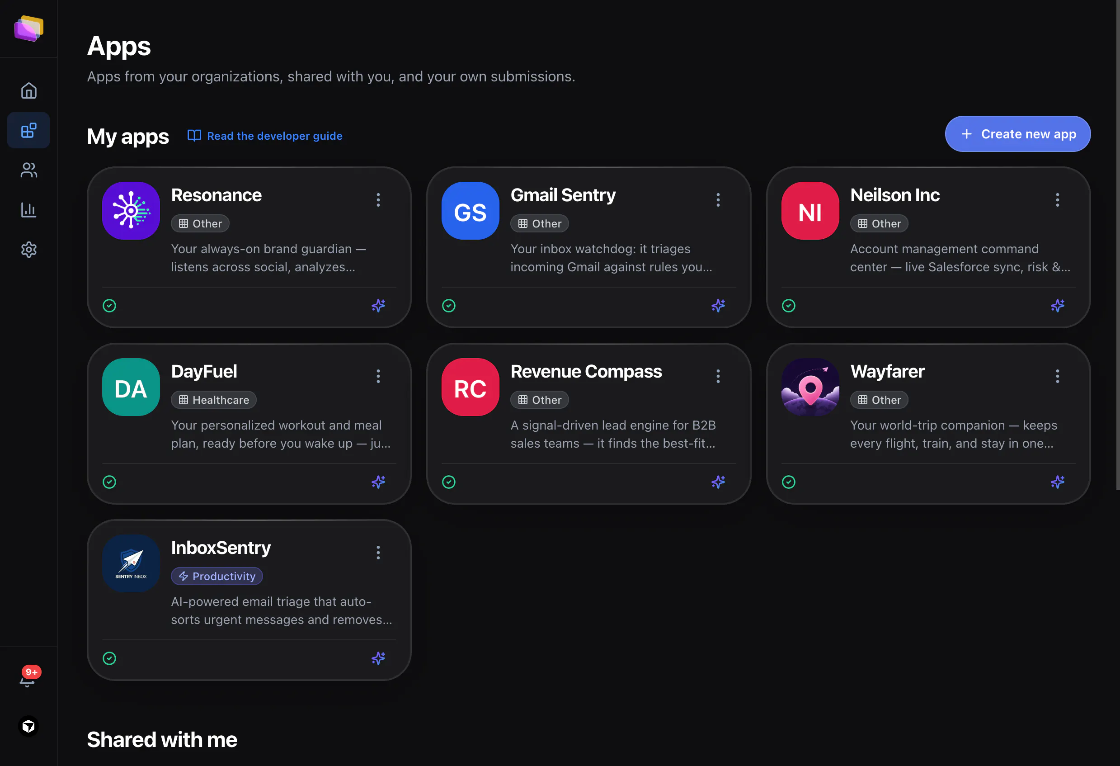Click the user avatar at sidebar bottom
Image resolution: width=1120 pixels, height=766 pixels.
pos(28,726)
